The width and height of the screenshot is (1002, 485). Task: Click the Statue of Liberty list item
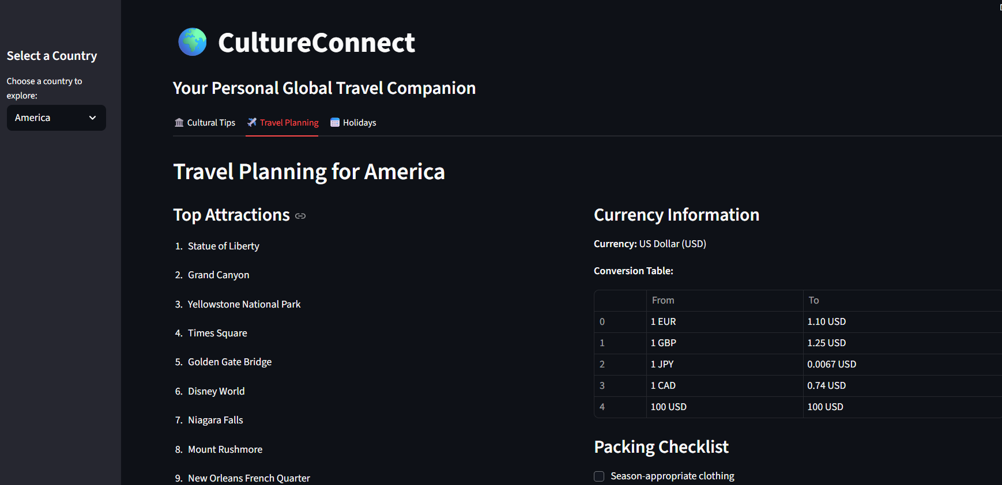point(223,246)
